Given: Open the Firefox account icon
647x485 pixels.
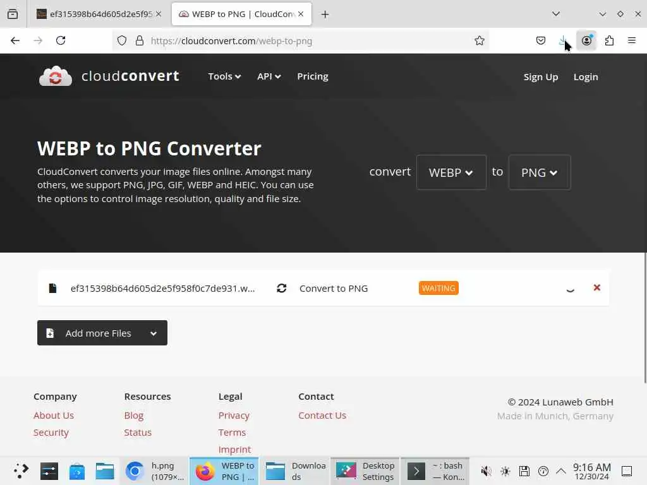Looking at the screenshot, I should pyautogui.click(x=586, y=40).
